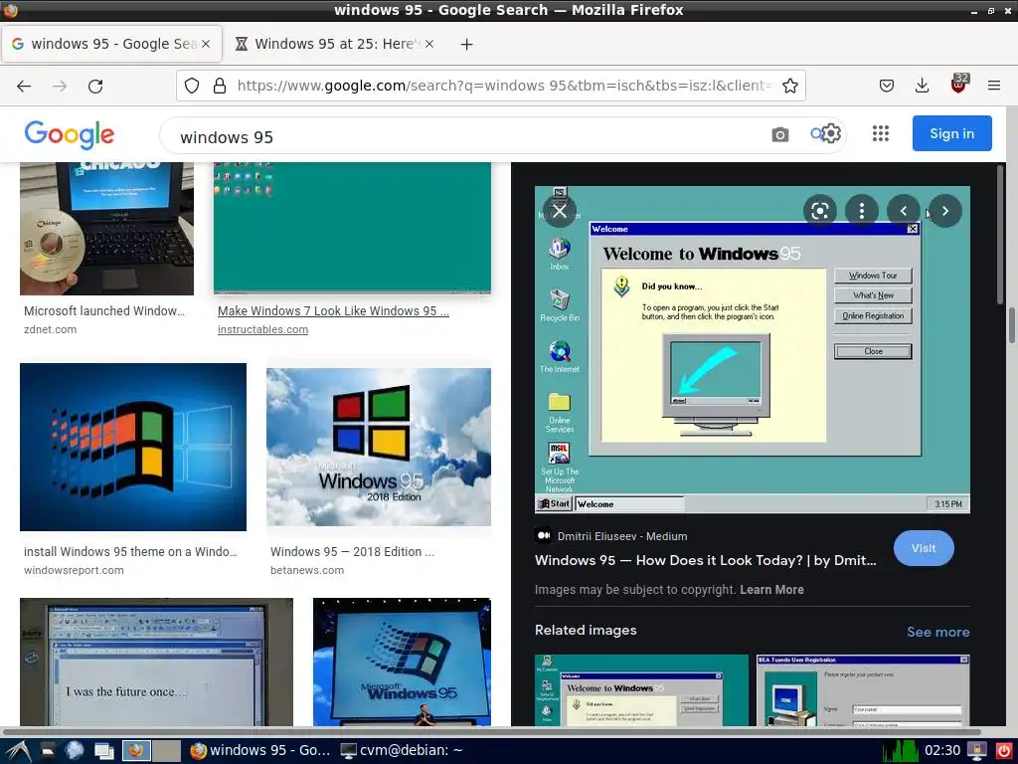1018x764 pixels.
Task: Click the Google logo
Action: (70, 134)
